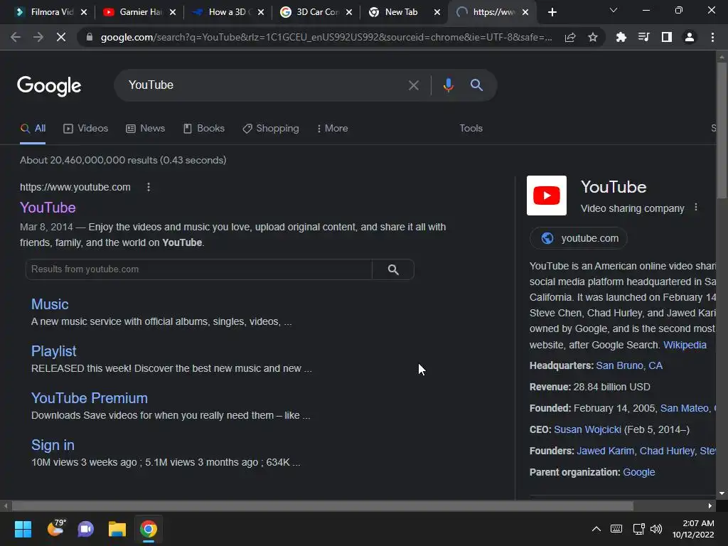Click the youtube.com website button

(x=579, y=238)
